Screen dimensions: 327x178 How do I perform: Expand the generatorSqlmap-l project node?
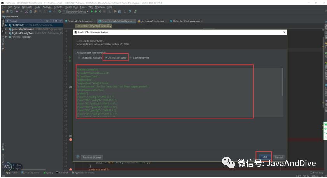click(6, 29)
